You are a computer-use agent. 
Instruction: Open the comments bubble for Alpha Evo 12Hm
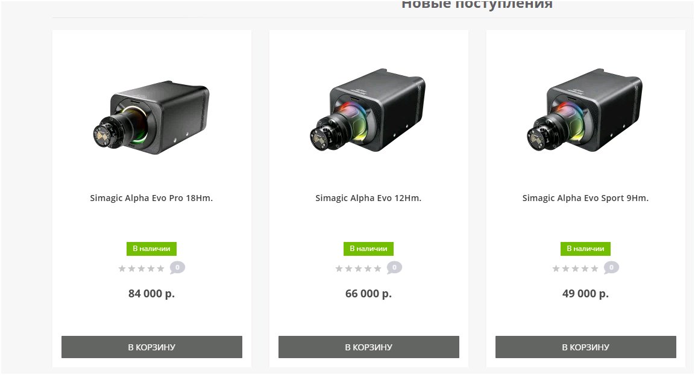[394, 268]
